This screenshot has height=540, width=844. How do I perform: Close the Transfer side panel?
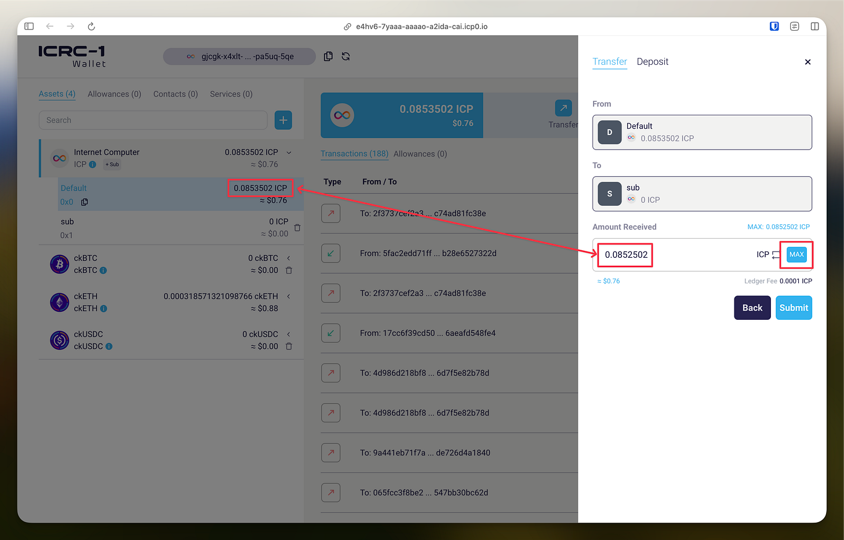coord(807,62)
